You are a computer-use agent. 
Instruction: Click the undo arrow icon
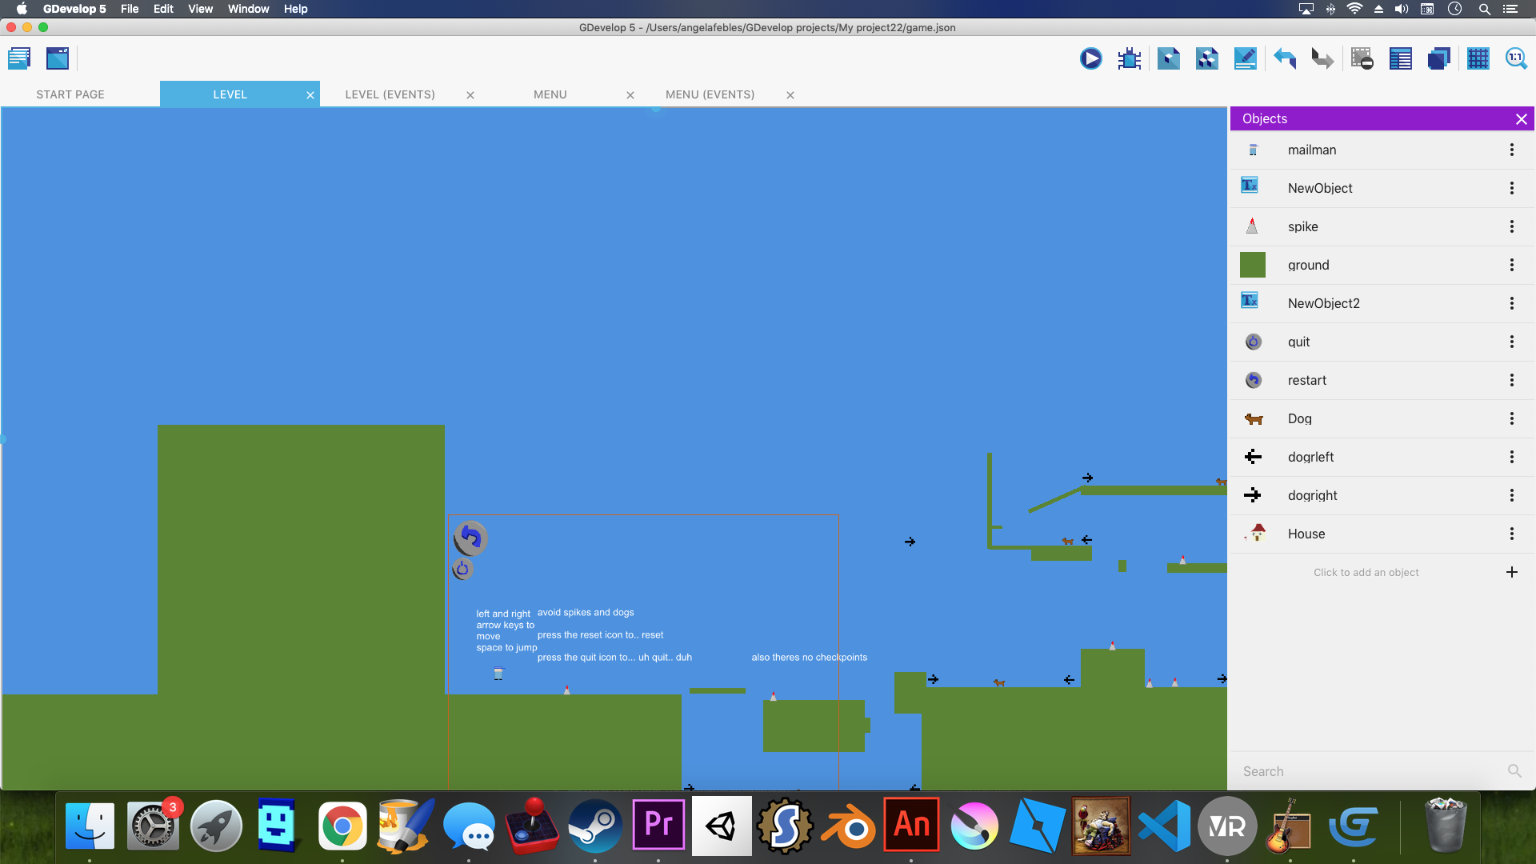1285,58
